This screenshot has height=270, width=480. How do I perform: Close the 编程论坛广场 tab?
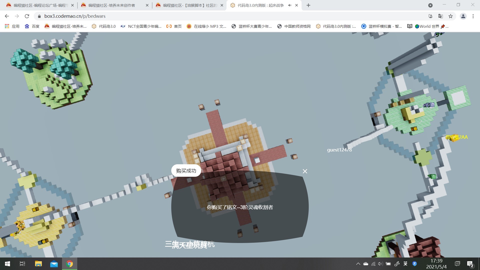(x=72, y=5)
